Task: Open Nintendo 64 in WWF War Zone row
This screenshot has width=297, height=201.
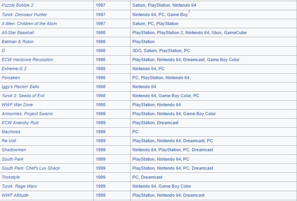Action: click(169, 105)
